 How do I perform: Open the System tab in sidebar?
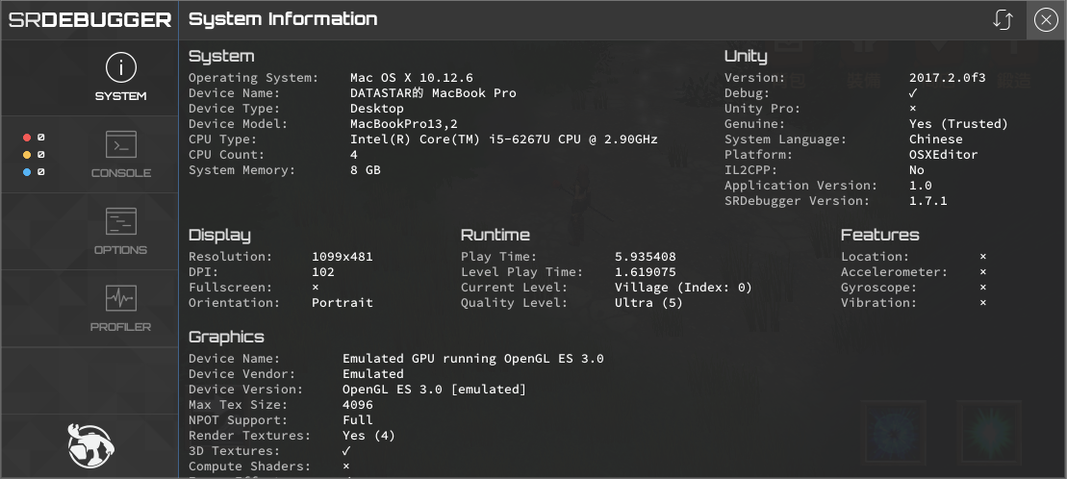(x=89, y=78)
